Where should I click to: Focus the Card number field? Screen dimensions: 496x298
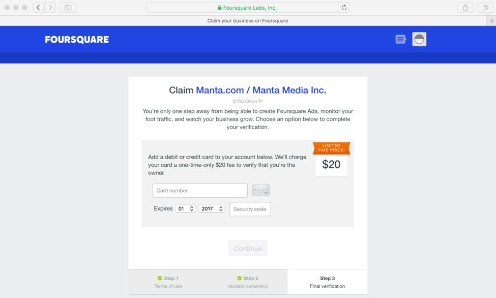(x=200, y=190)
